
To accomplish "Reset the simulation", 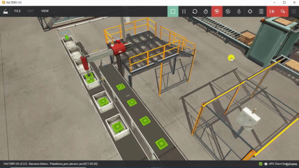I will [195, 11].
